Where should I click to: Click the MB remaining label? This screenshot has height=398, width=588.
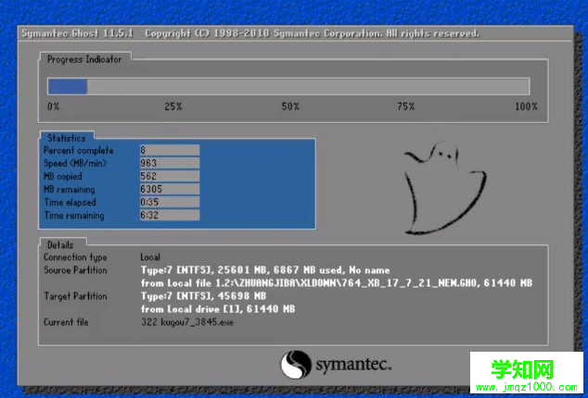pyautogui.click(x=69, y=190)
